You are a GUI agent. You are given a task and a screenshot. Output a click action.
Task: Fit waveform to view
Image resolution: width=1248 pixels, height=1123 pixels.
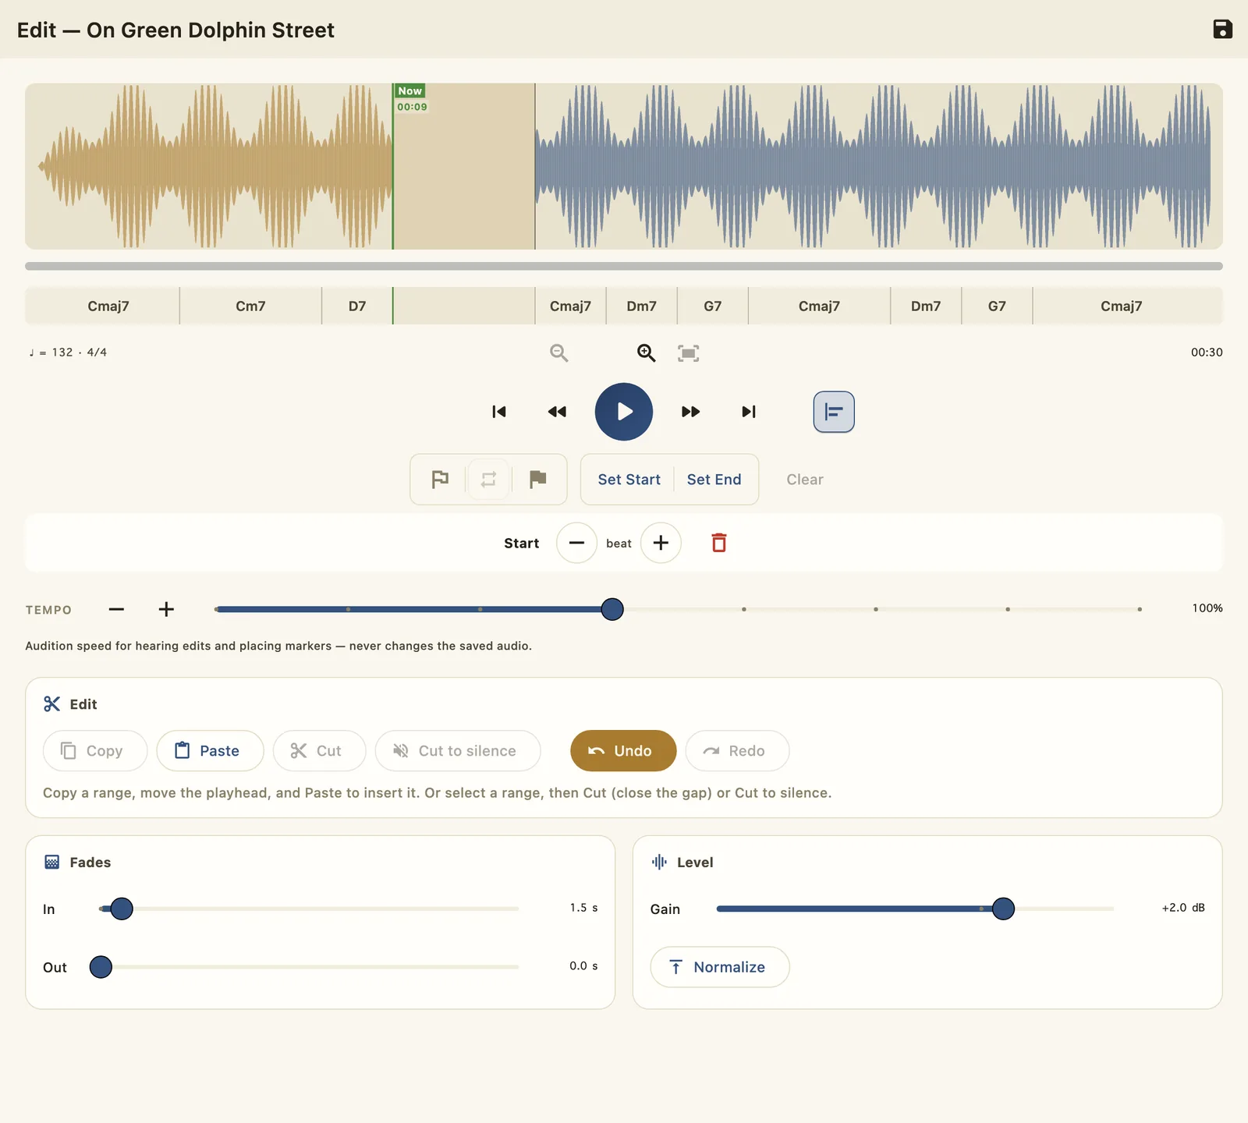coord(688,352)
